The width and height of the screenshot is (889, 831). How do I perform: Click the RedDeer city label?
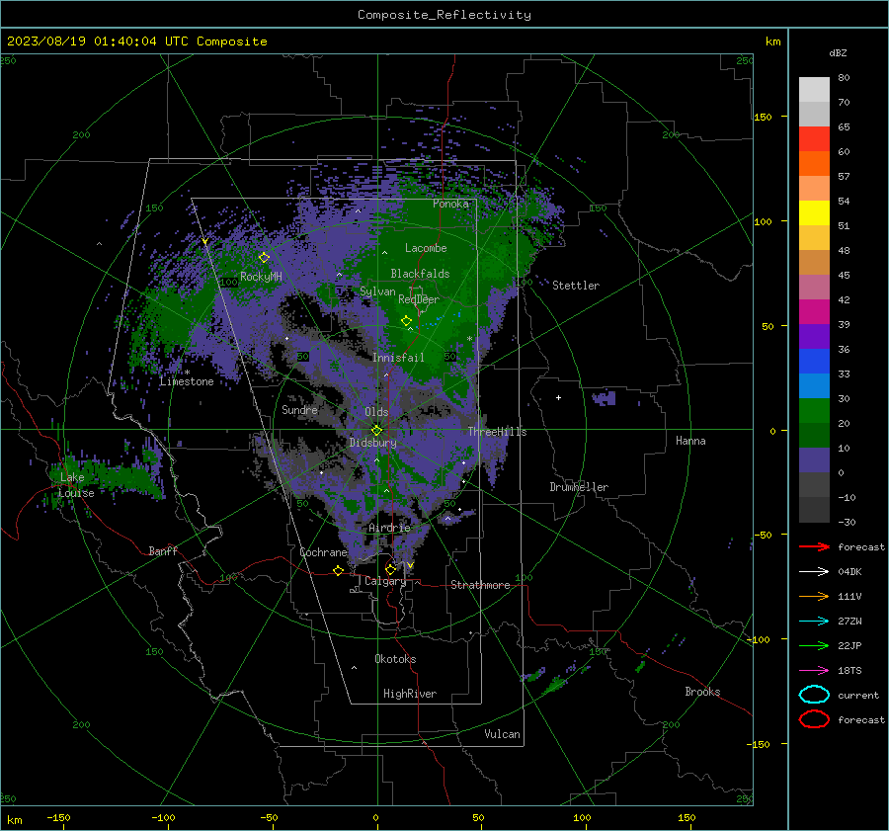419,299
